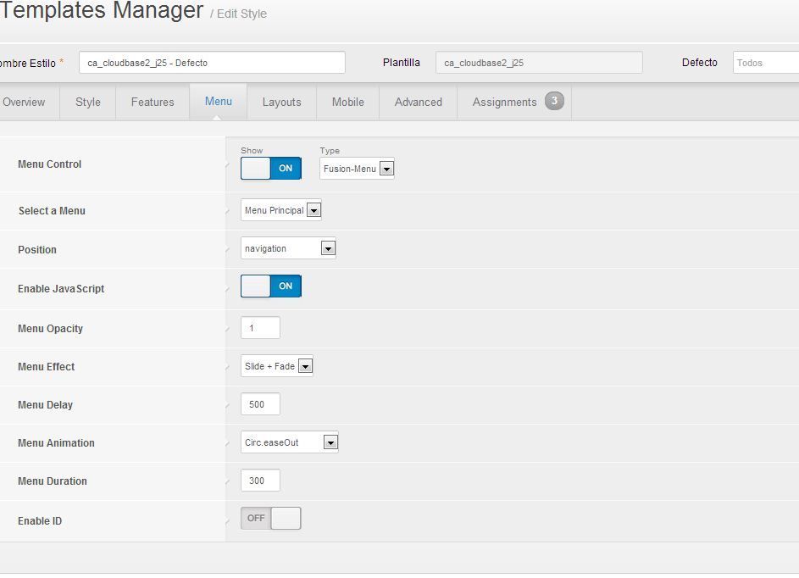Click the Plantilla label
This screenshot has height=578, width=799.
point(402,62)
